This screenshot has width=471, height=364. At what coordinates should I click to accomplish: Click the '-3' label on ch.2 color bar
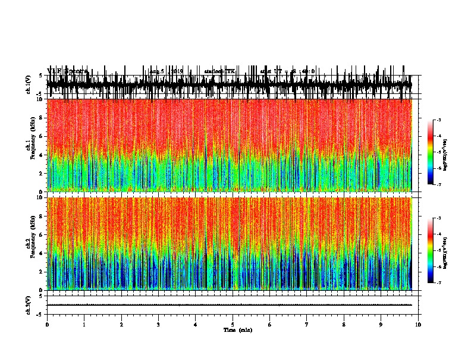439,218
